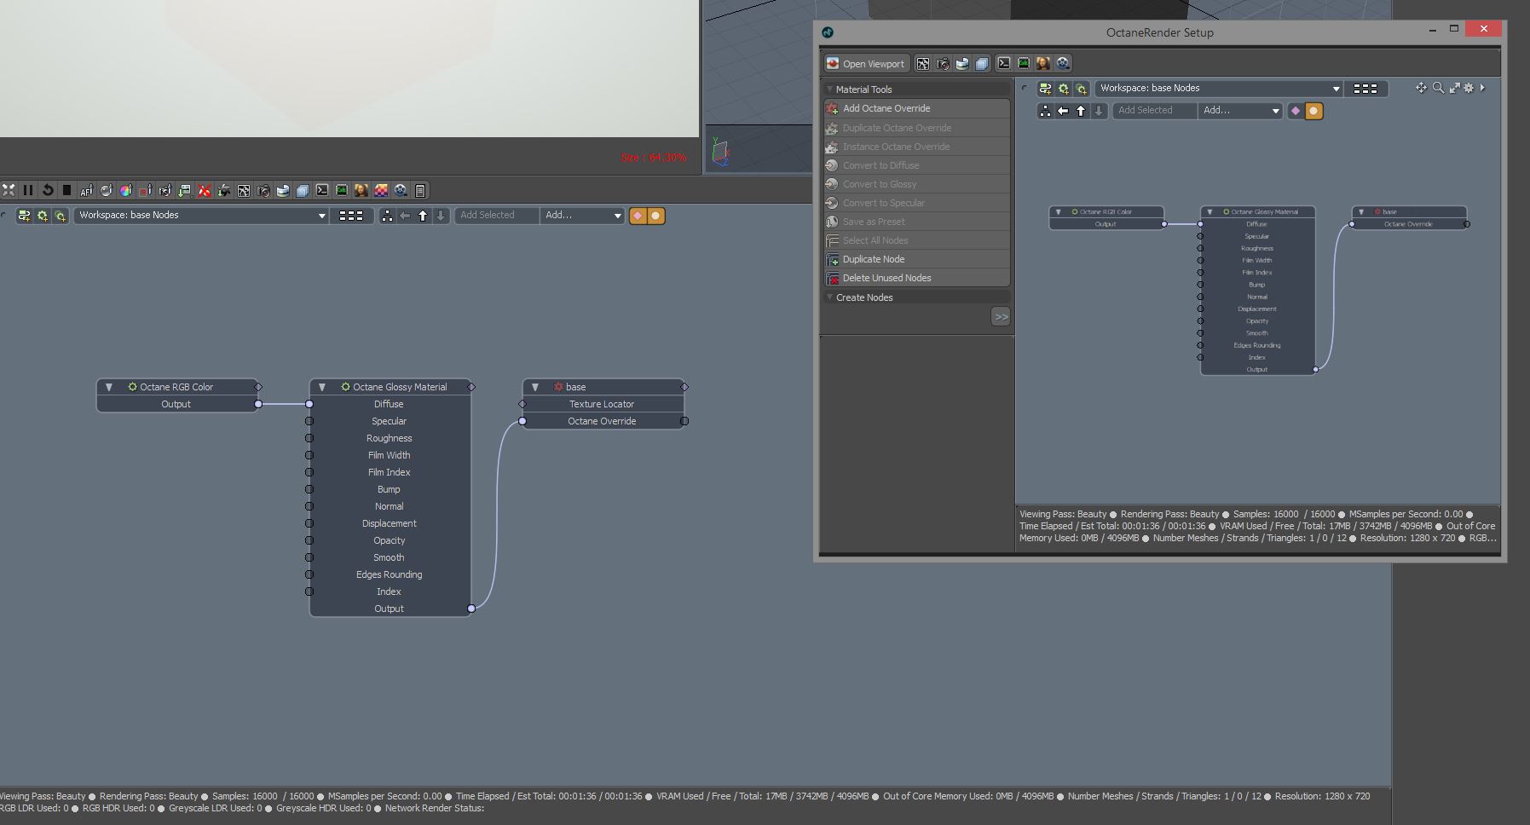Maximize the OctaneRender Setup window
Image resolution: width=1530 pixels, height=825 pixels.
[x=1454, y=29]
